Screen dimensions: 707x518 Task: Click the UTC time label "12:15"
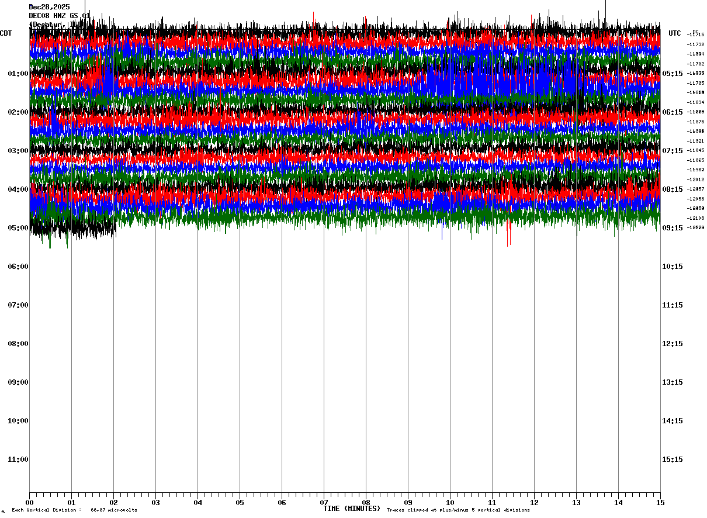coord(672,344)
